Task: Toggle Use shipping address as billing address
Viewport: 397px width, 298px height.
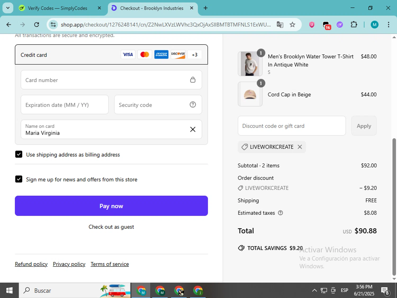Action: (19, 154)
